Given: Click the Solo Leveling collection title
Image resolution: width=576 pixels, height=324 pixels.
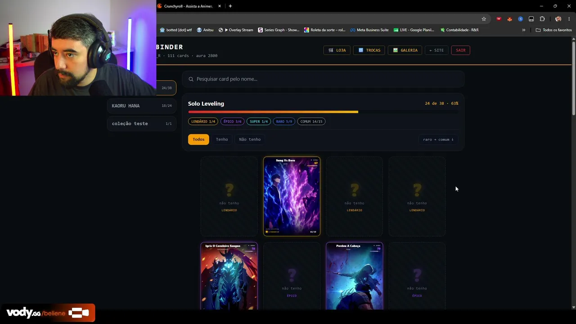Looking at the screenshot, I should pos(206,104).
